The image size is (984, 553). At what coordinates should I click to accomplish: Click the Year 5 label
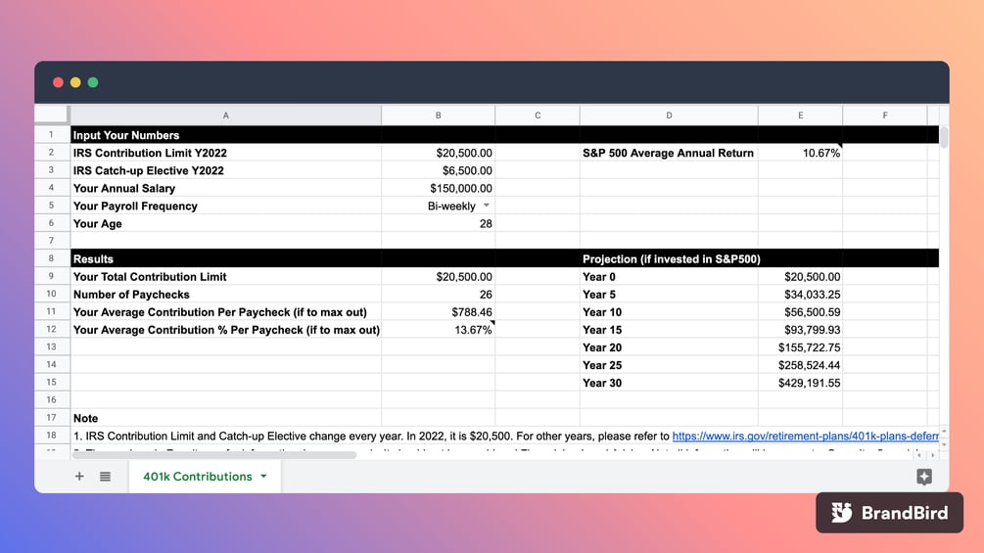click(598, 294)
